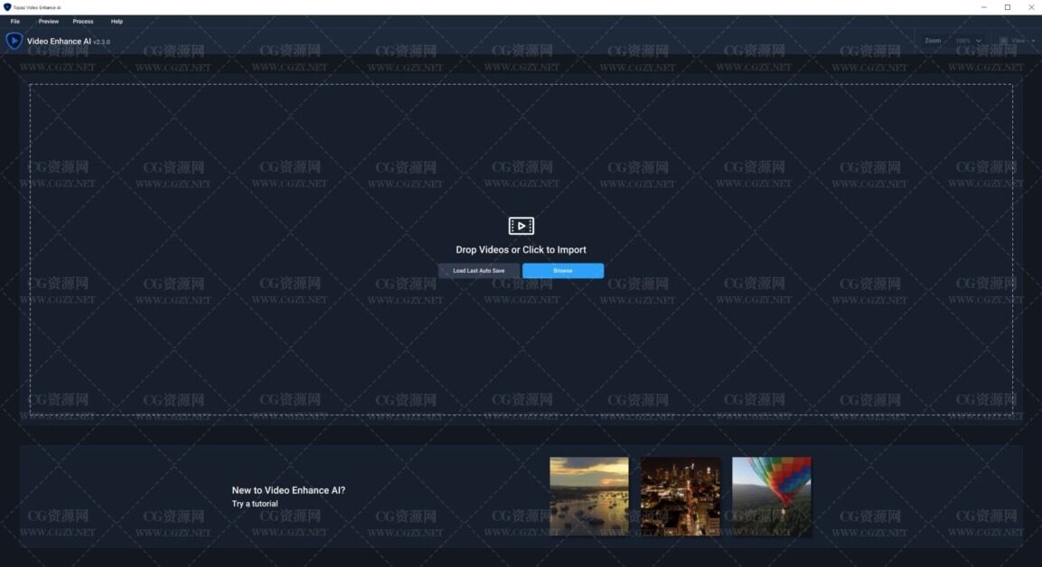The image size is (1042, 567).
Task: Close the Topaz Video Enhance AI window
Action: 1031,7
